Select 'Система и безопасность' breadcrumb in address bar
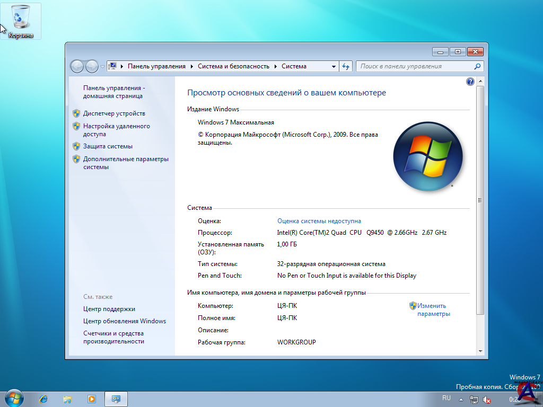The width and height of the screenshot is (543, 407). (233, 66)
